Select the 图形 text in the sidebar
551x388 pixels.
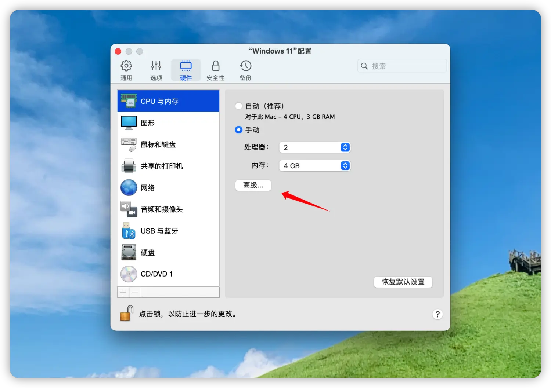click(x=148, y=123)
